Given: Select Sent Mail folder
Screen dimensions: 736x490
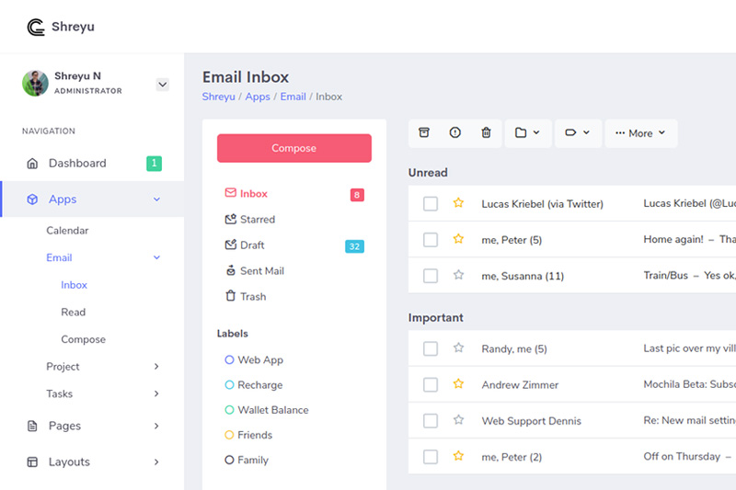Looking at the screenshot, I should tap(260, 271).
